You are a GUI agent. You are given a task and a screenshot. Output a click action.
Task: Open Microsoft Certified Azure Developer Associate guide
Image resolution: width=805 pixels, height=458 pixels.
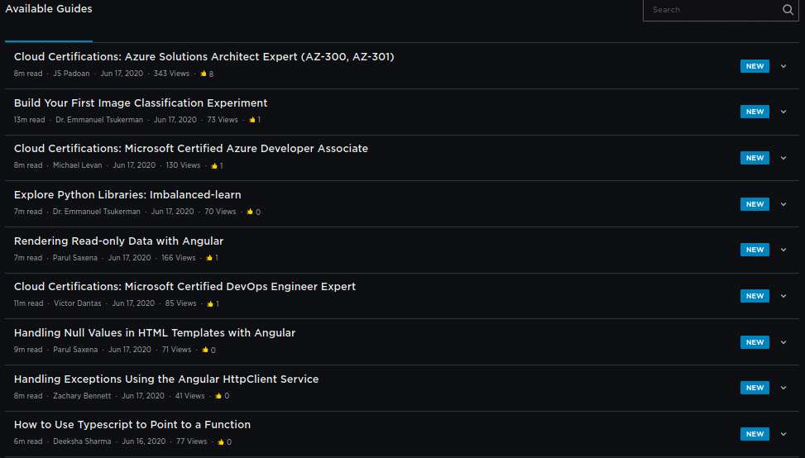coord(191,149)
